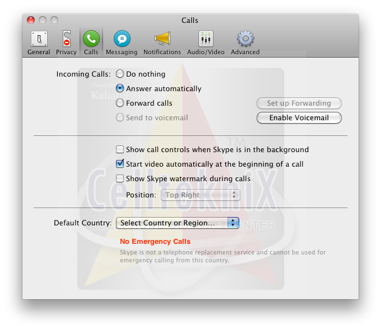Click the General tab label
The width and height of the screenshot is (381, 330).
point(39,52)
